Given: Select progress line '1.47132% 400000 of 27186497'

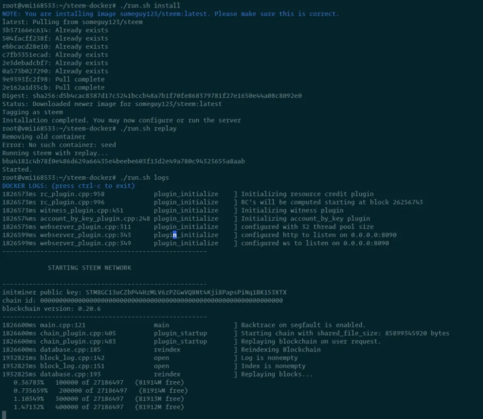Looking at the screenshot, I should pyautogui.click(x=99, y=407).
